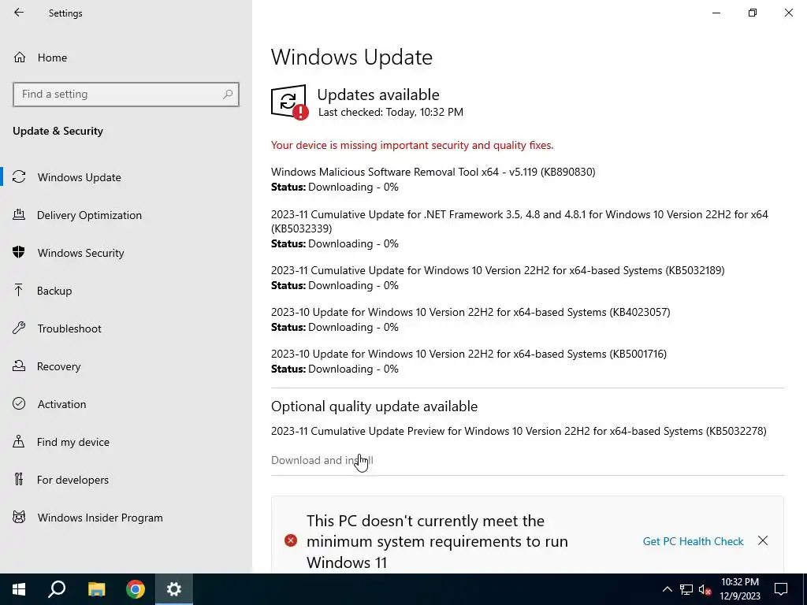Select the KB890830 Malicious Software Removal Tool entry
Viewport: 807px width, 605px height.
[x=433, y=172]
